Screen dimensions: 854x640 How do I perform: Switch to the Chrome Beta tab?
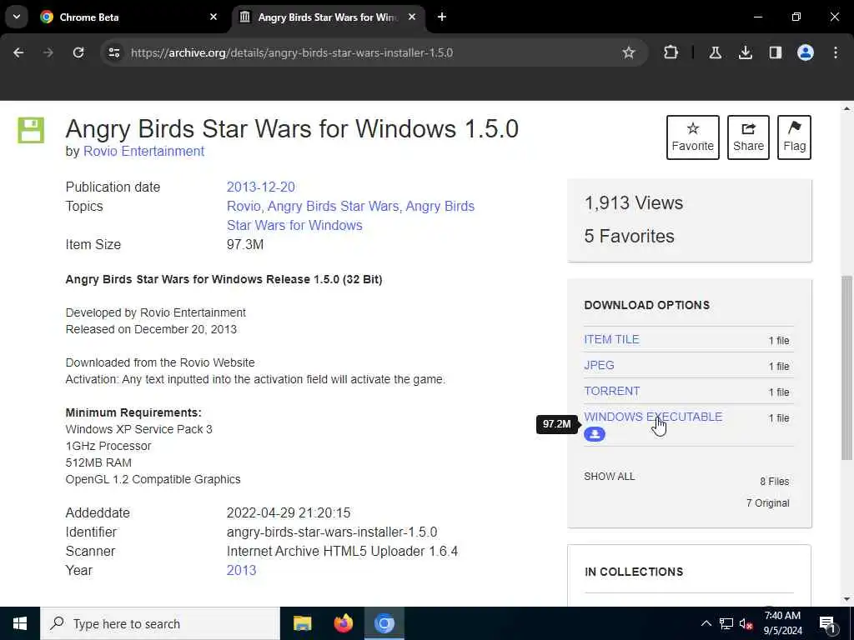(x=128, y=17)
